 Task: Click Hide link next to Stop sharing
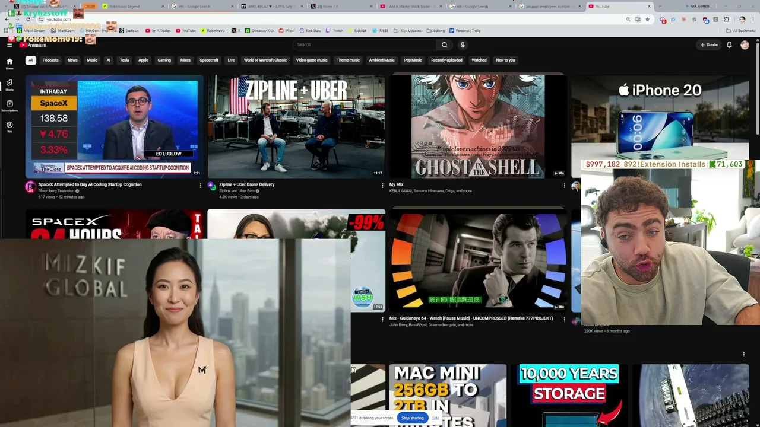pos(435,418)
